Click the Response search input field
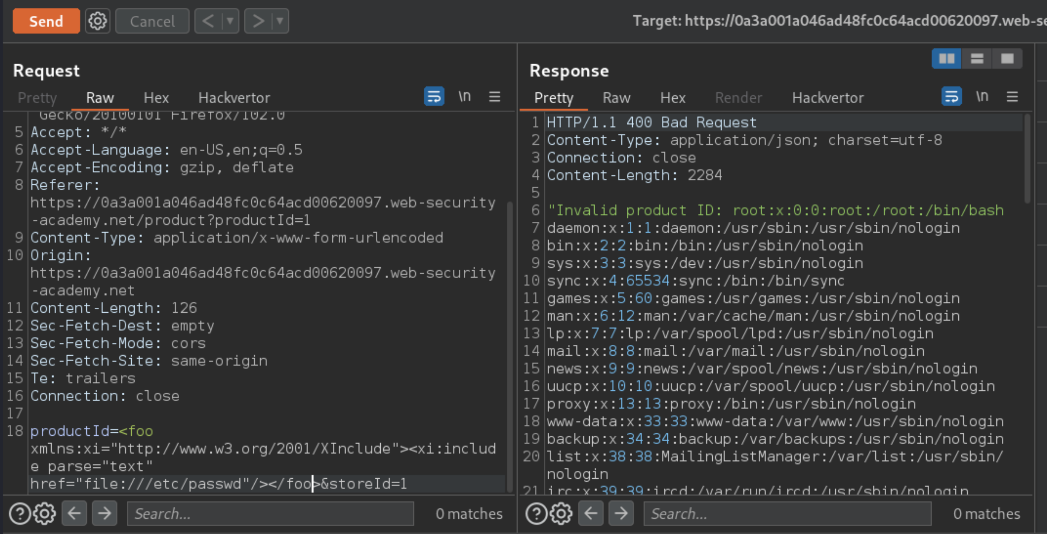Image resolution: width=1047 pixels, height=534 pixels. [787, 514]
